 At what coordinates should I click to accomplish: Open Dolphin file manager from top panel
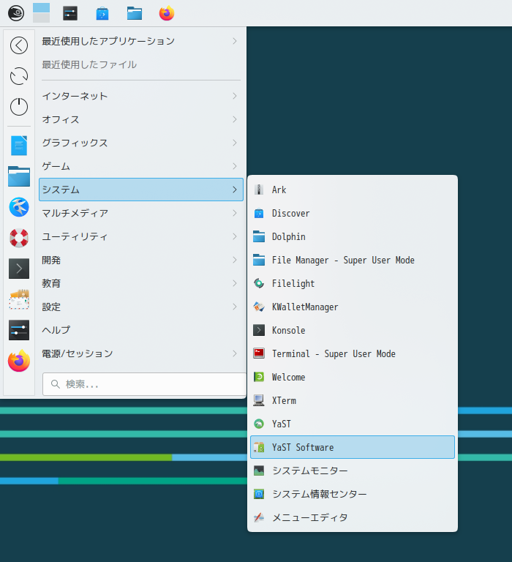tap(135, 13)
